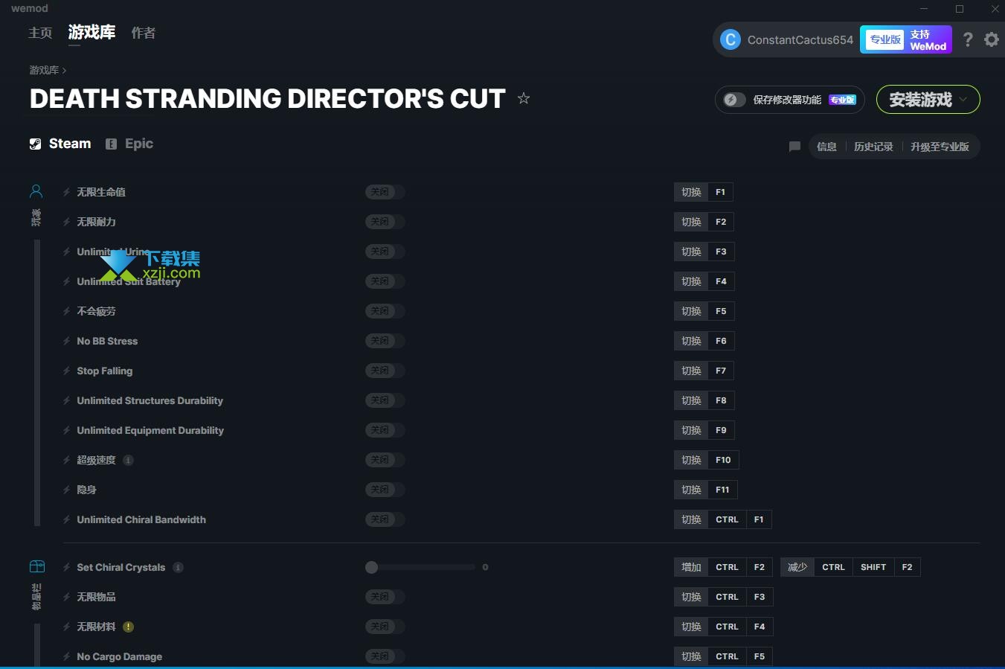Click the favorite star next to game title

(x=524, y=98)
